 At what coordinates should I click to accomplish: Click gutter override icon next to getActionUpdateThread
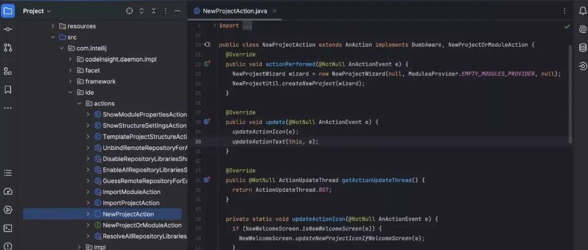(207, 180)
